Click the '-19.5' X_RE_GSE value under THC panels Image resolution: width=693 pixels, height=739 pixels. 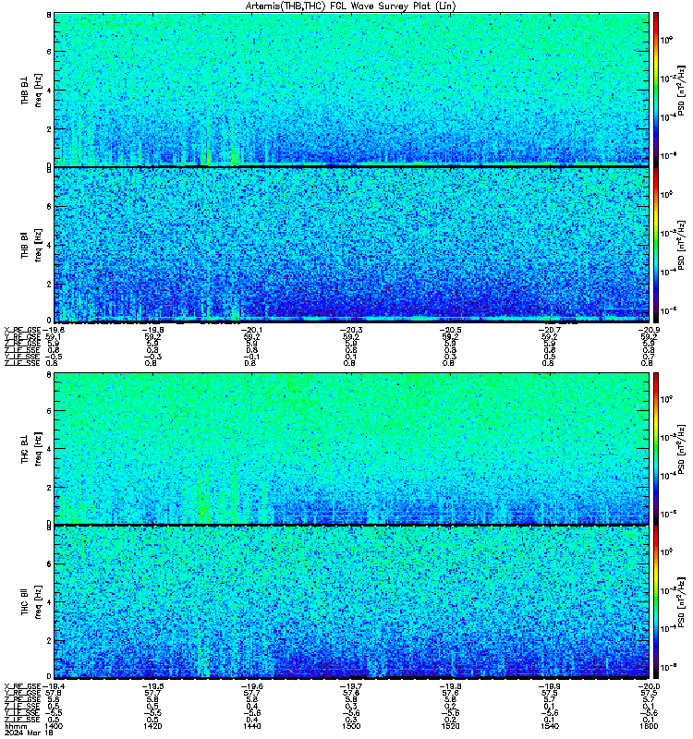pos(151,686)
